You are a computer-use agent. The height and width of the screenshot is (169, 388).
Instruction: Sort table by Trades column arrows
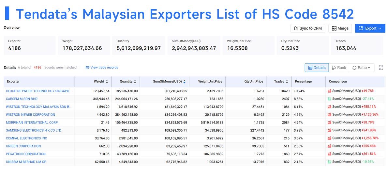287,82
